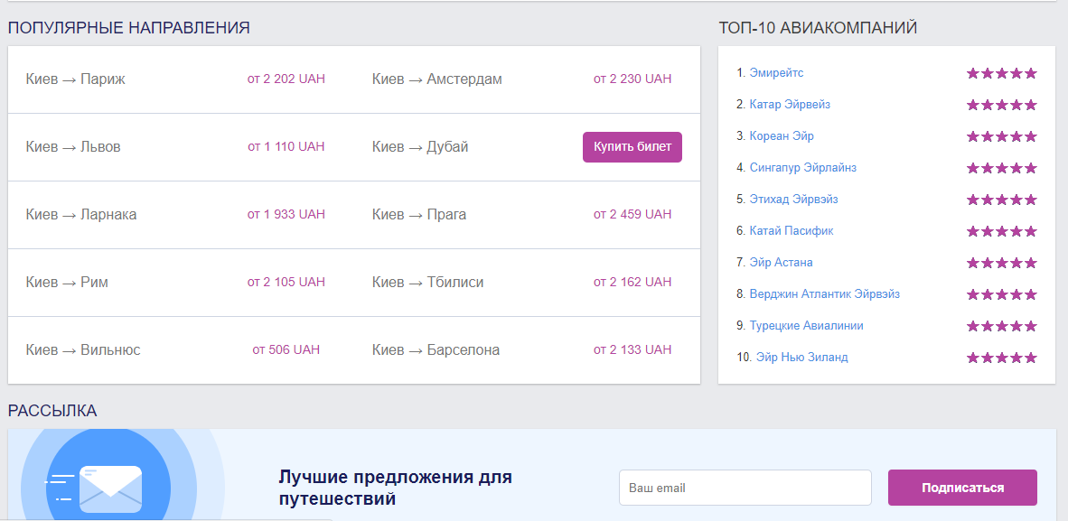Click the star rating beside Турецкие Авиалинии
Image resolution: width=1068 pixels, height=521 pixels.
click(1001, 326)
